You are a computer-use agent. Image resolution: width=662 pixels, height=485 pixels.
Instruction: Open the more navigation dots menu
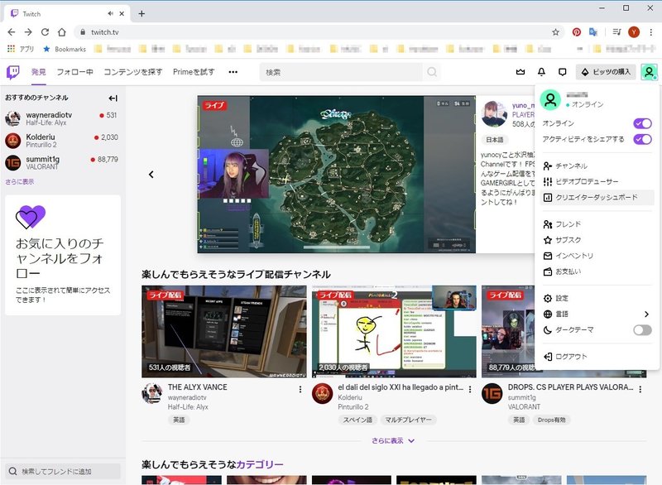pos(233,72)
